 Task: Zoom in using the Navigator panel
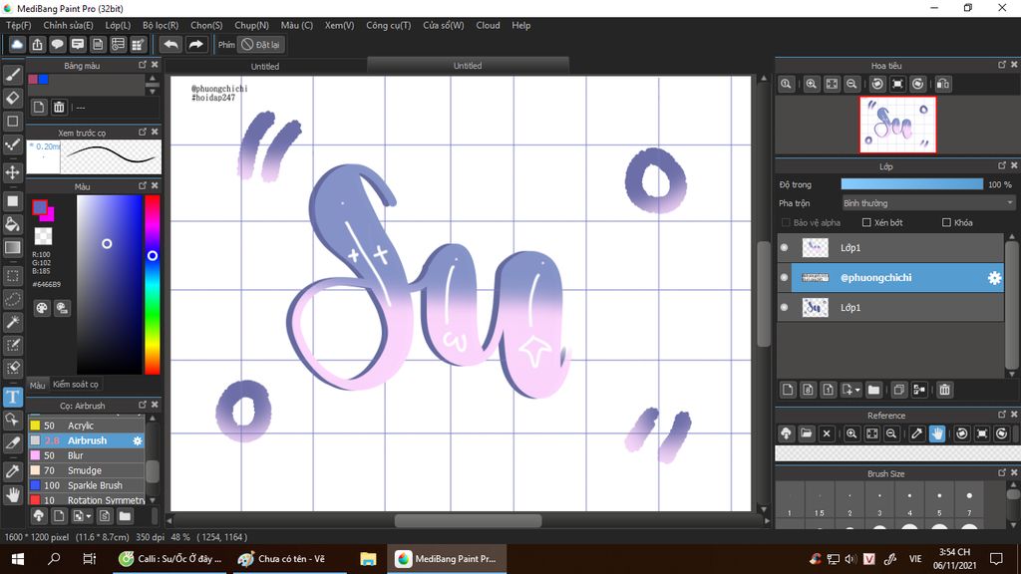coord(812,84)
